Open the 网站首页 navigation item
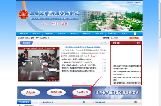Image resolution: width=161 pixels, height=106 pixels. (x=24, y=34)
